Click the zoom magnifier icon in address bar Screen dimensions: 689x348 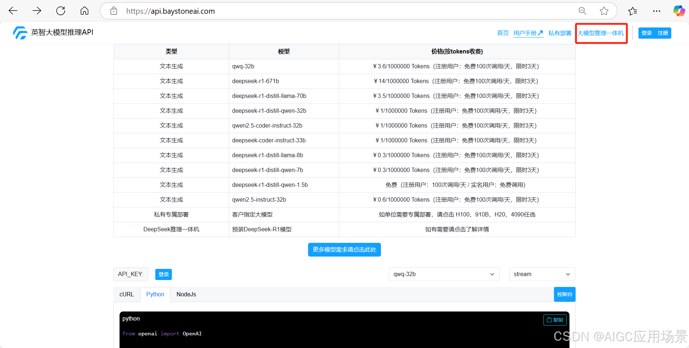[x=582, y=11]
